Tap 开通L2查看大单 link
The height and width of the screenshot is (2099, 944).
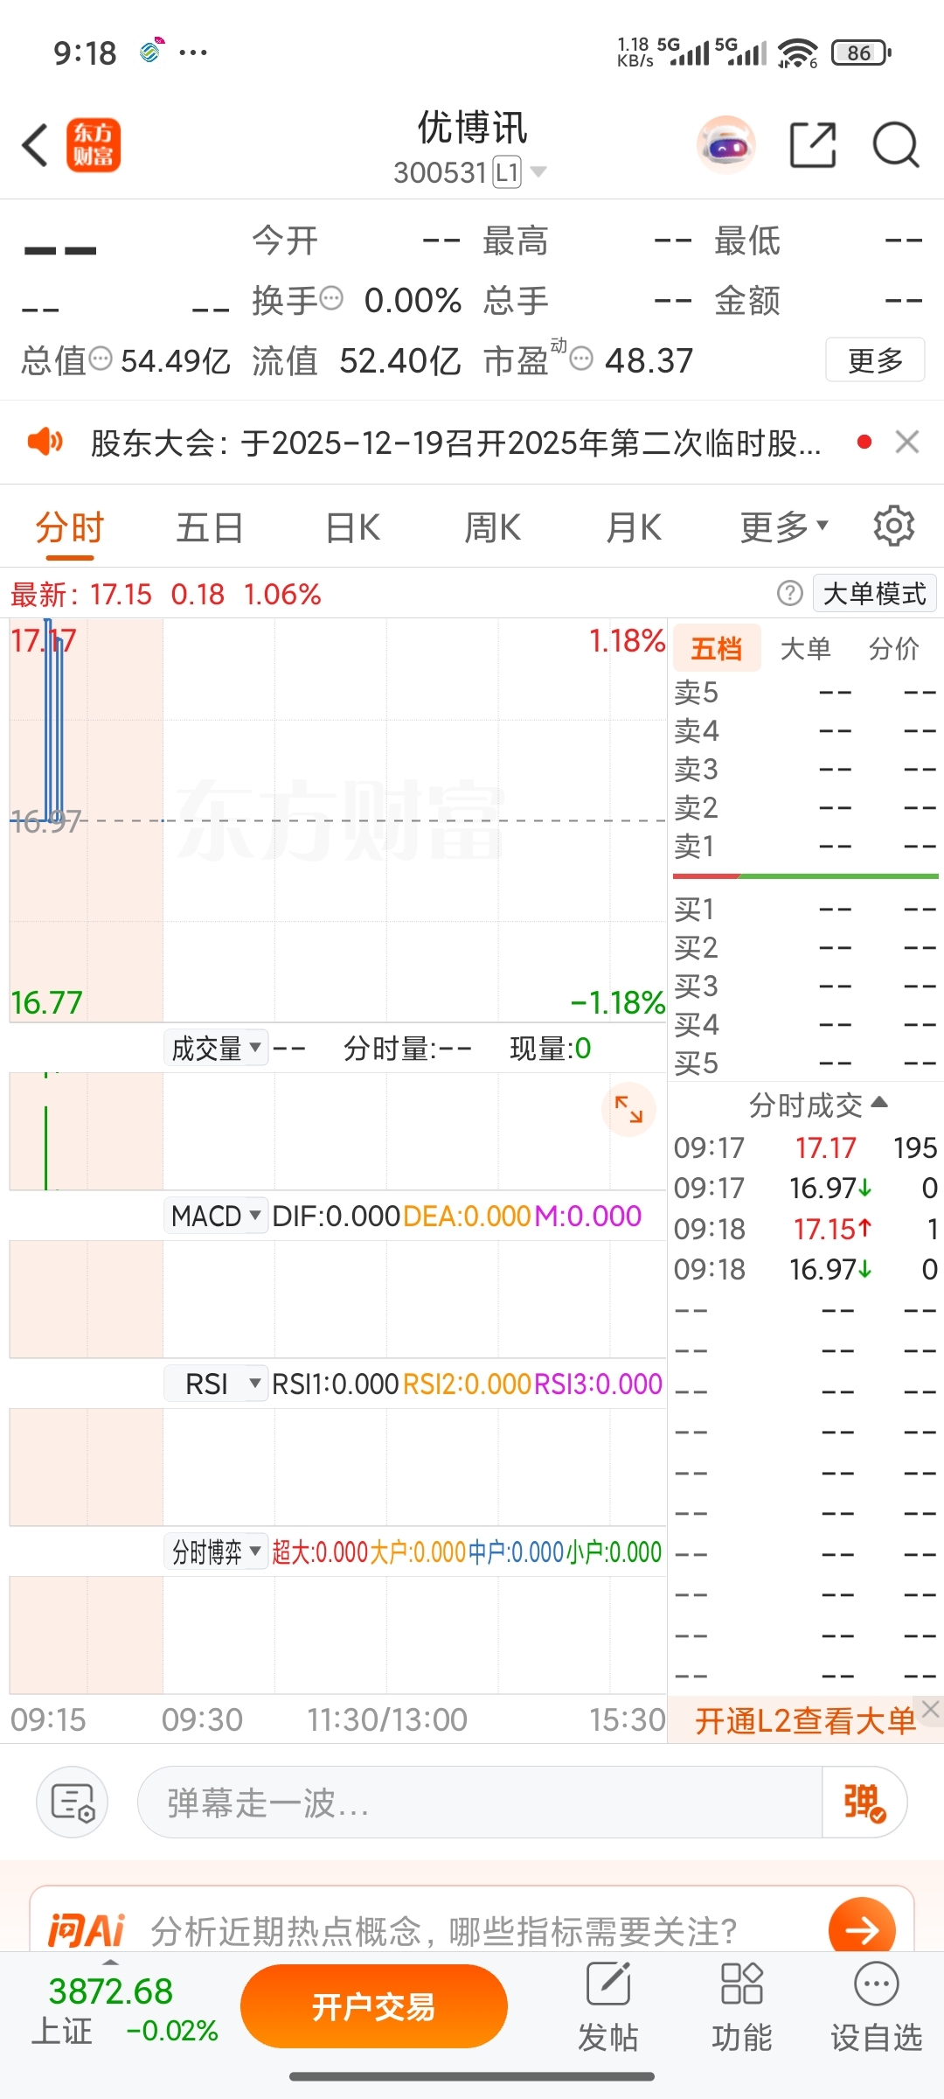click(x=805, y=1720)
